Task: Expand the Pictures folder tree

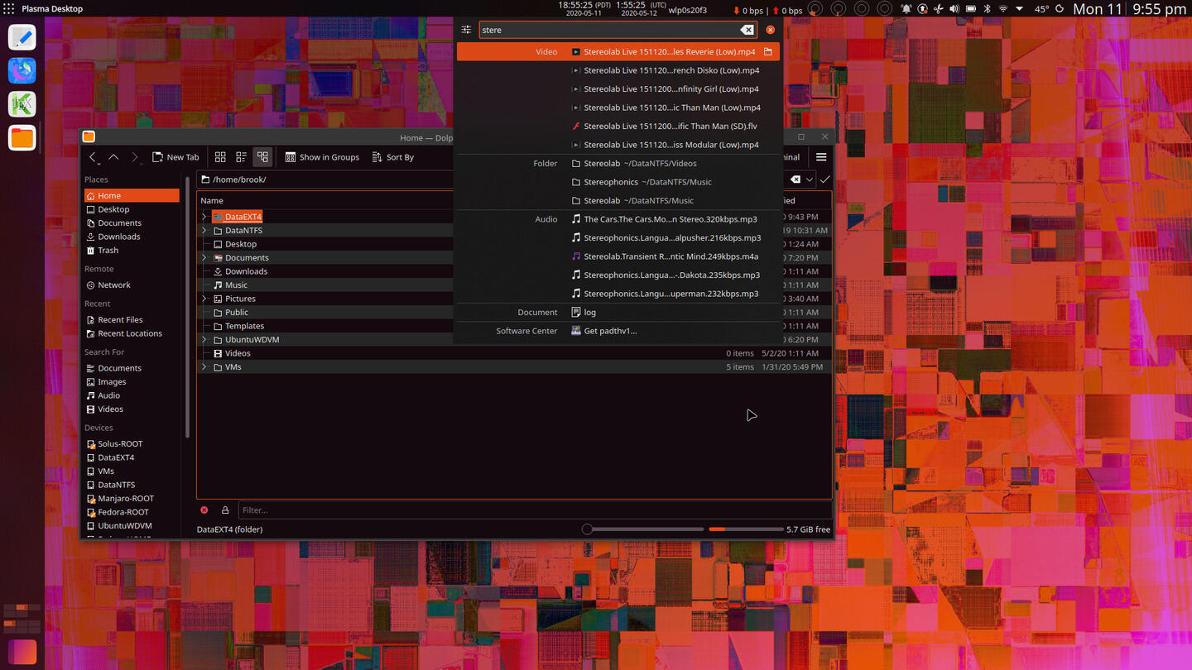Action: coord(204,299)
